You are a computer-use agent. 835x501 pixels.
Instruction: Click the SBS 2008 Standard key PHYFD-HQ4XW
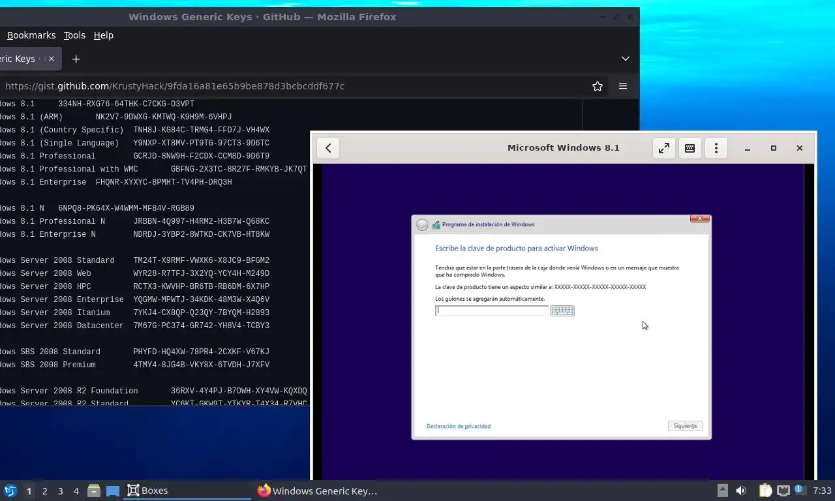tap(202, 352)
